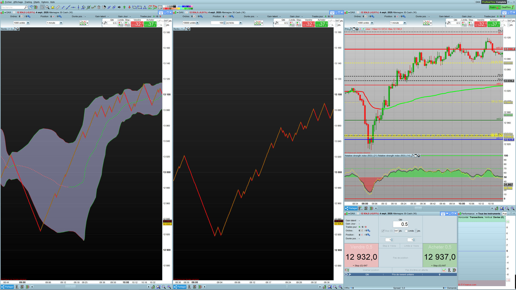
Task: Open the Affichage menu
Action: point(18,2)
